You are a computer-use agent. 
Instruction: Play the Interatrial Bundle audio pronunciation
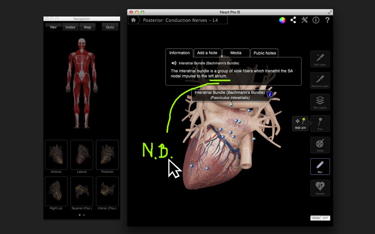[x=174, y=63]
